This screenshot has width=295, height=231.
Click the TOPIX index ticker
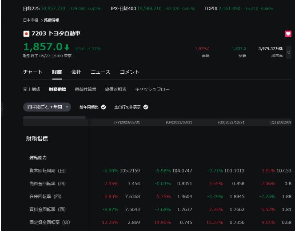point(239,8)
